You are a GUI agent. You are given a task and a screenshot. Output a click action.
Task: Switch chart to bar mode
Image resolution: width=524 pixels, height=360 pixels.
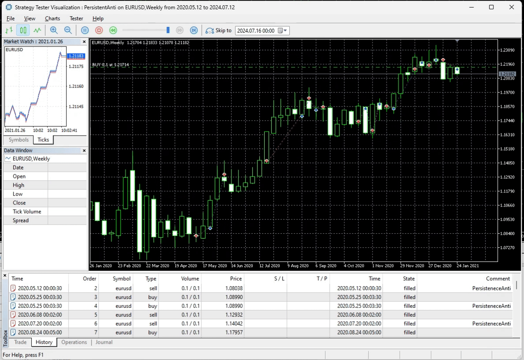[8, 30]
